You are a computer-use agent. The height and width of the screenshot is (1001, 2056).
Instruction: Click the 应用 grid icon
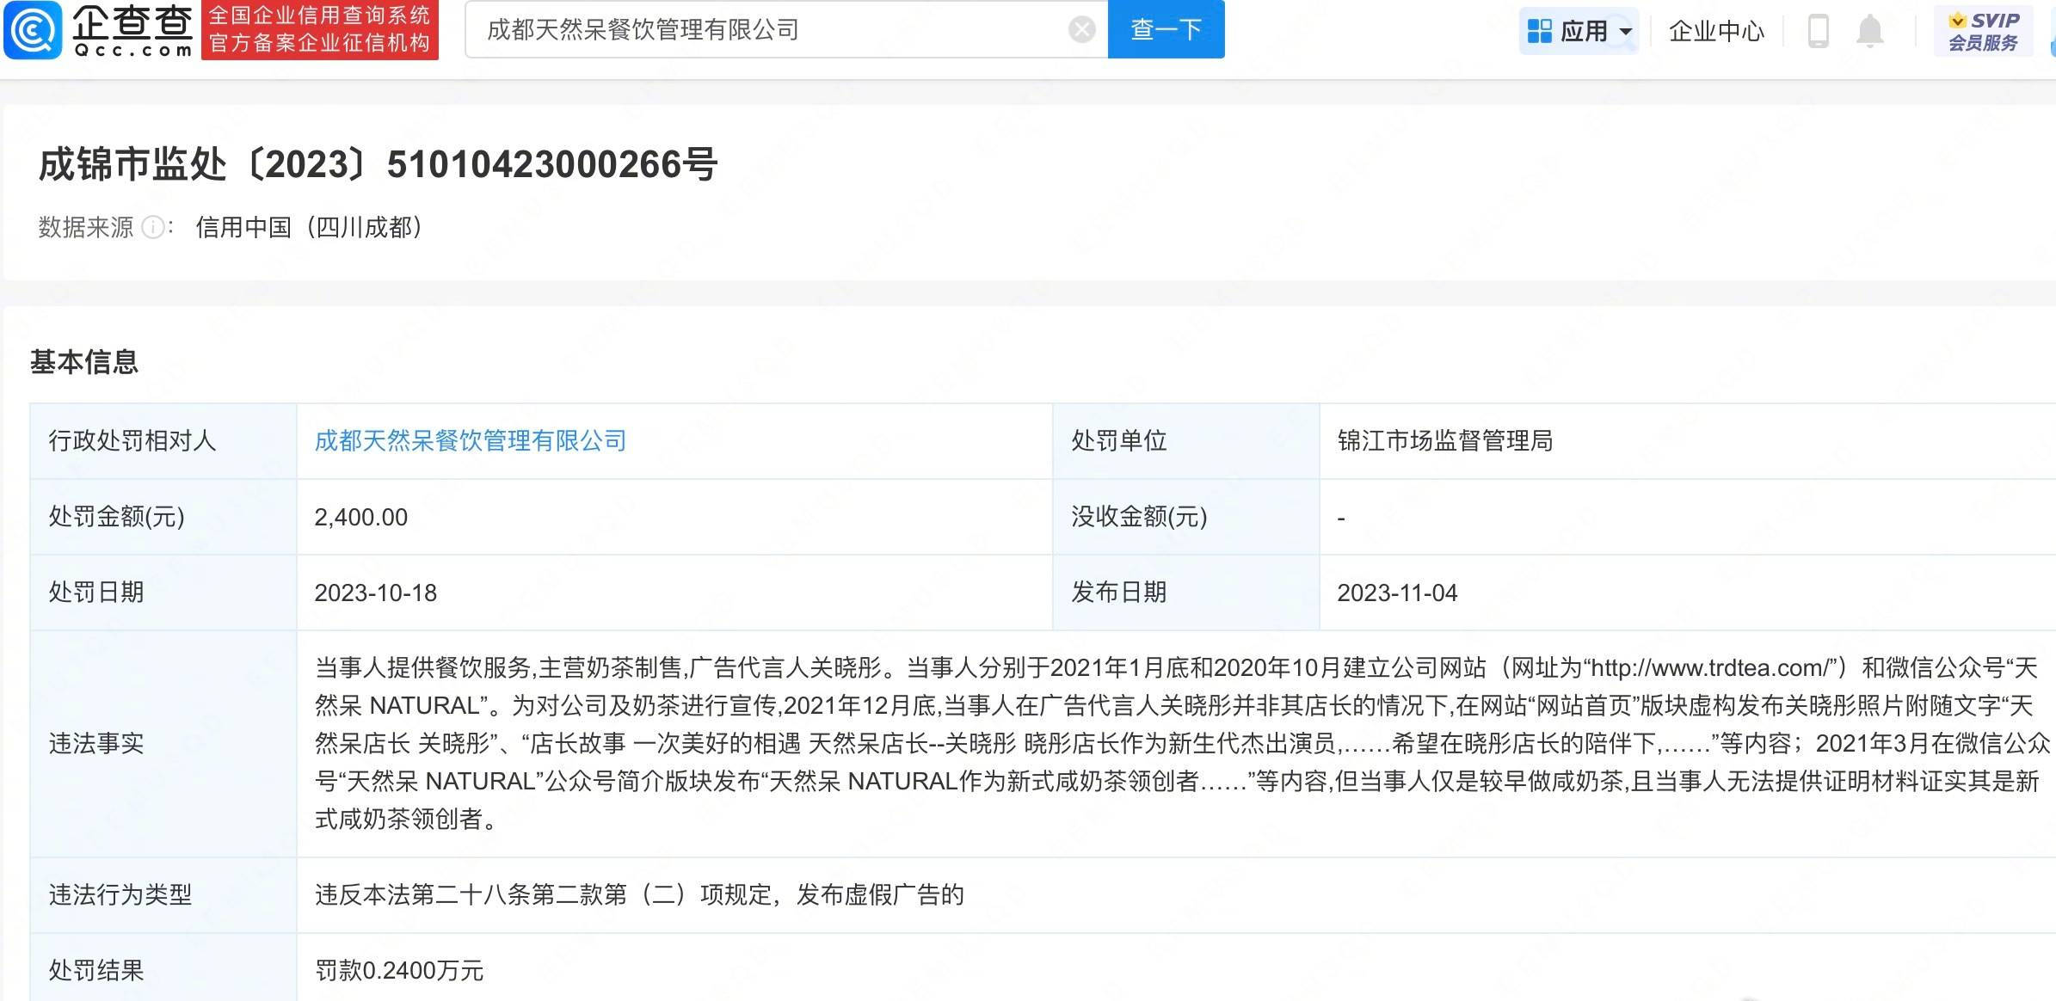1539,32
